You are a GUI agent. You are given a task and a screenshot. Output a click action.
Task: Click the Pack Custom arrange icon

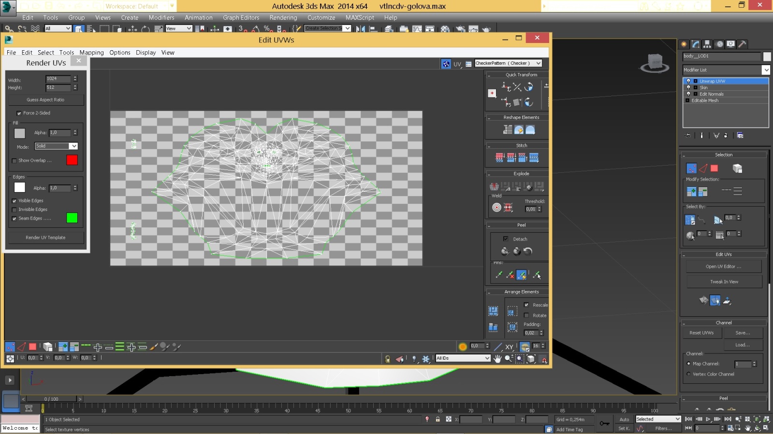[493, 310]
